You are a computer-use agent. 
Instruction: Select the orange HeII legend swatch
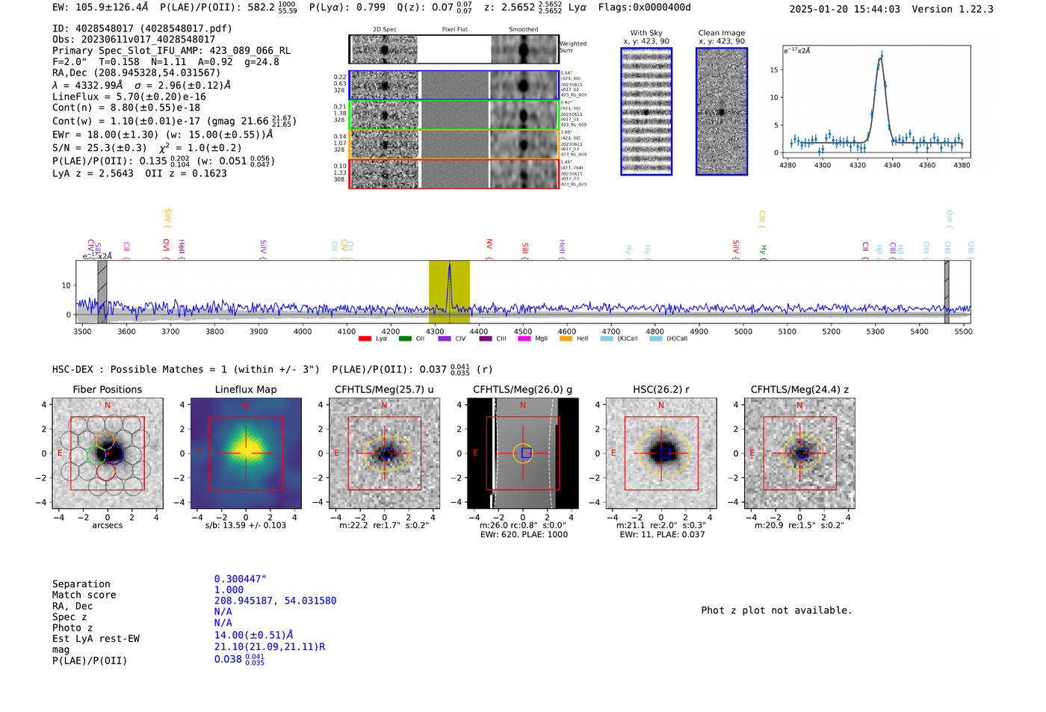566,338
